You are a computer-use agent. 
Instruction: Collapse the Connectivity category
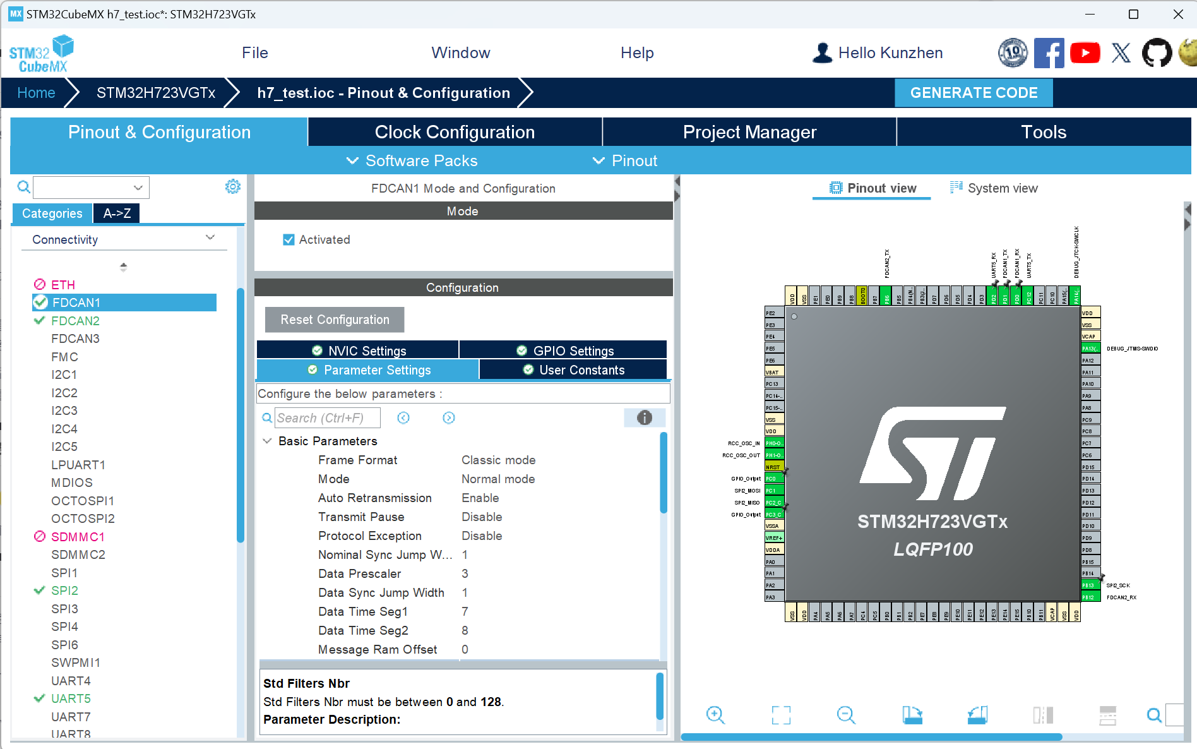coord(210,238)
